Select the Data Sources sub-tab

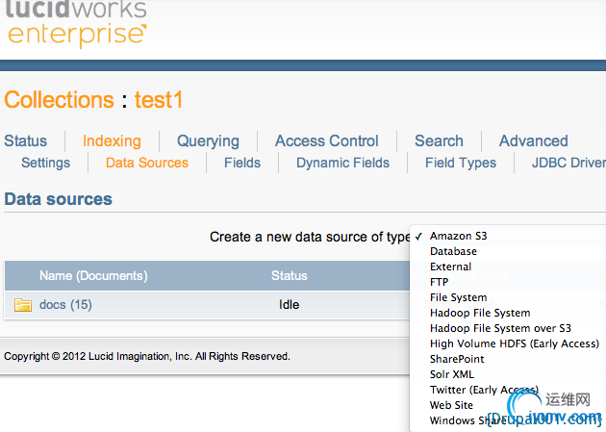pos(147,163)
